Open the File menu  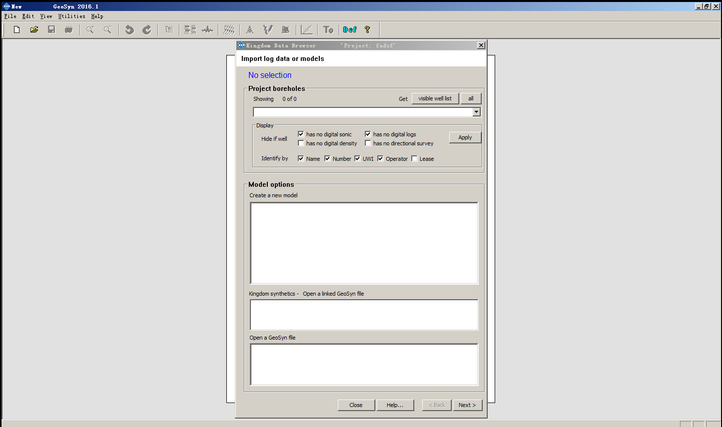tap(10, 16)
